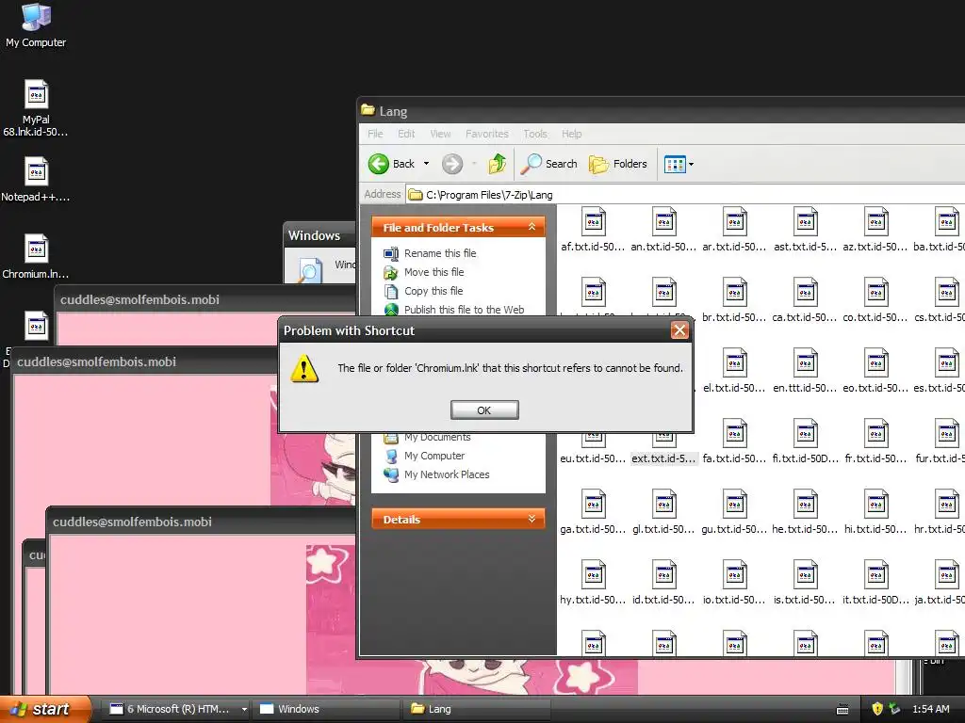Viewport: 965px width, 723px height.
Task: Switch to Windows taskbar button
Action: click(x=326, y=709)
